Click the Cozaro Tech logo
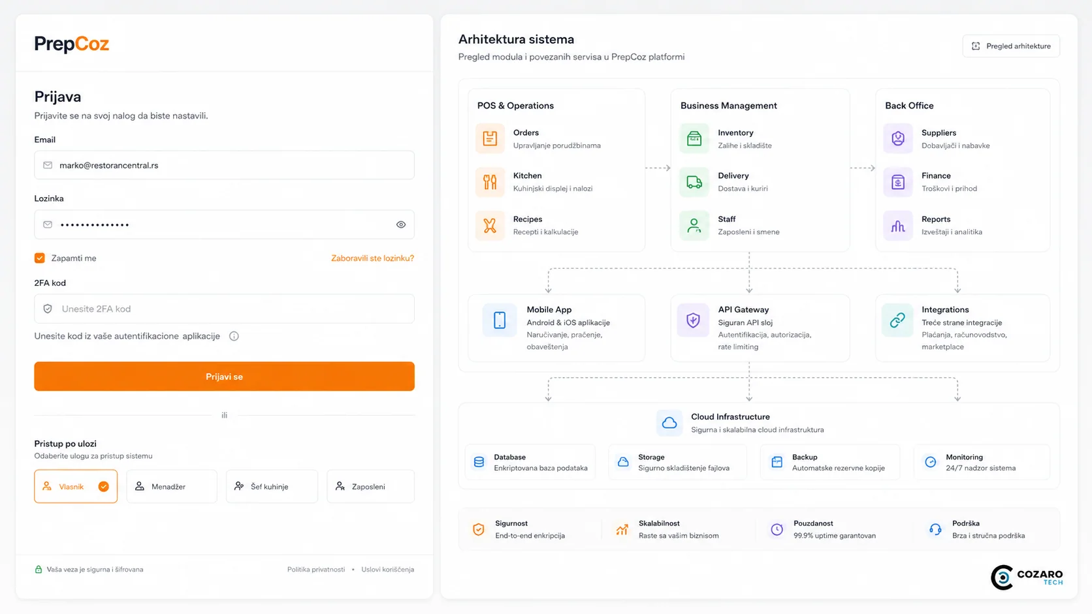 pyautogui.click(x=1027, y=577)
